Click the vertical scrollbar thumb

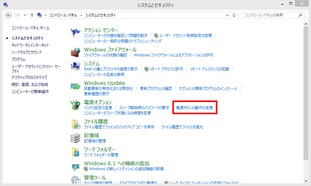(306, 93)
